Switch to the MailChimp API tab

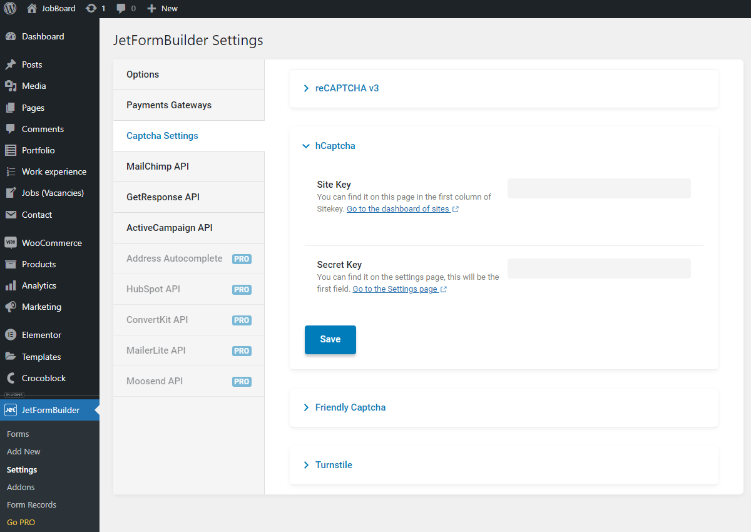click(x=158, y=166)
